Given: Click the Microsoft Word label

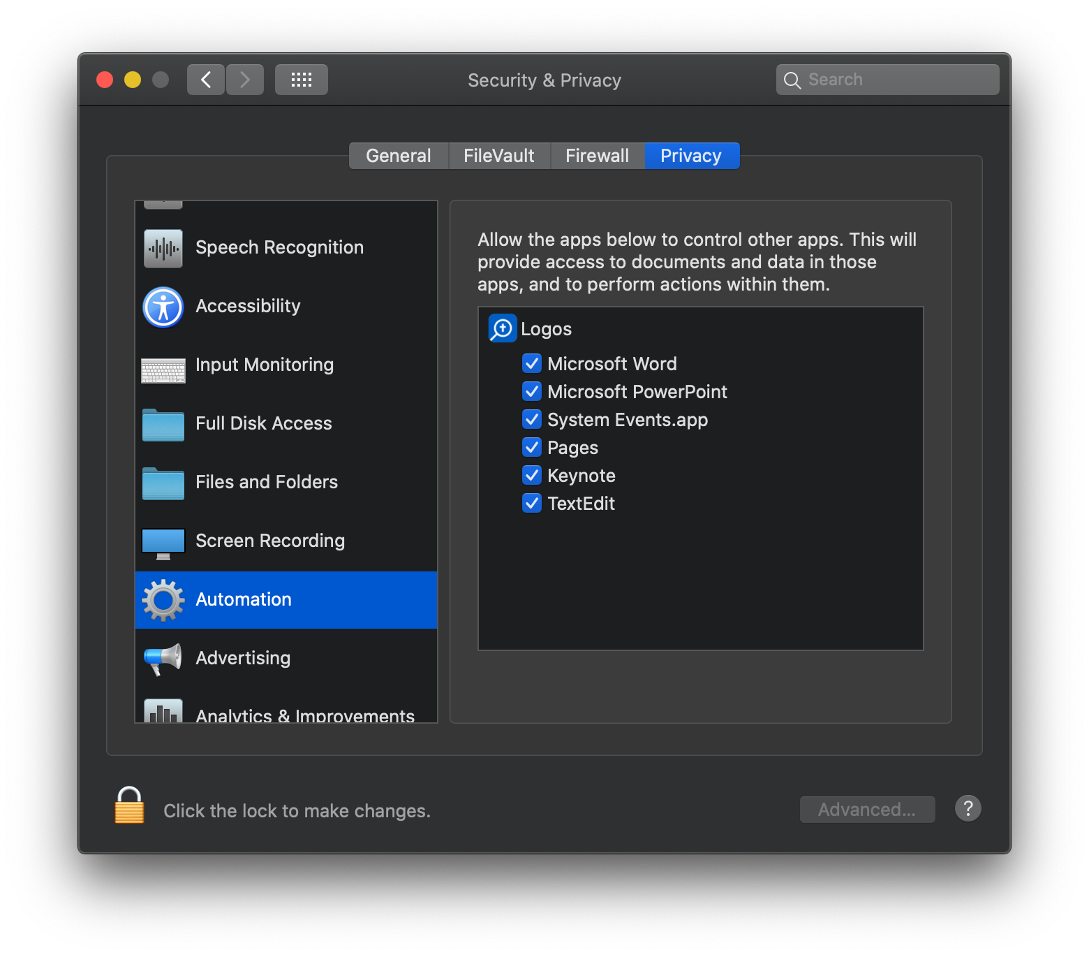Looking at the screenshot, I should click(612, 364).
